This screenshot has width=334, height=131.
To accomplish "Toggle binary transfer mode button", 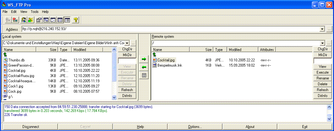I will click(x=144, y=75).
